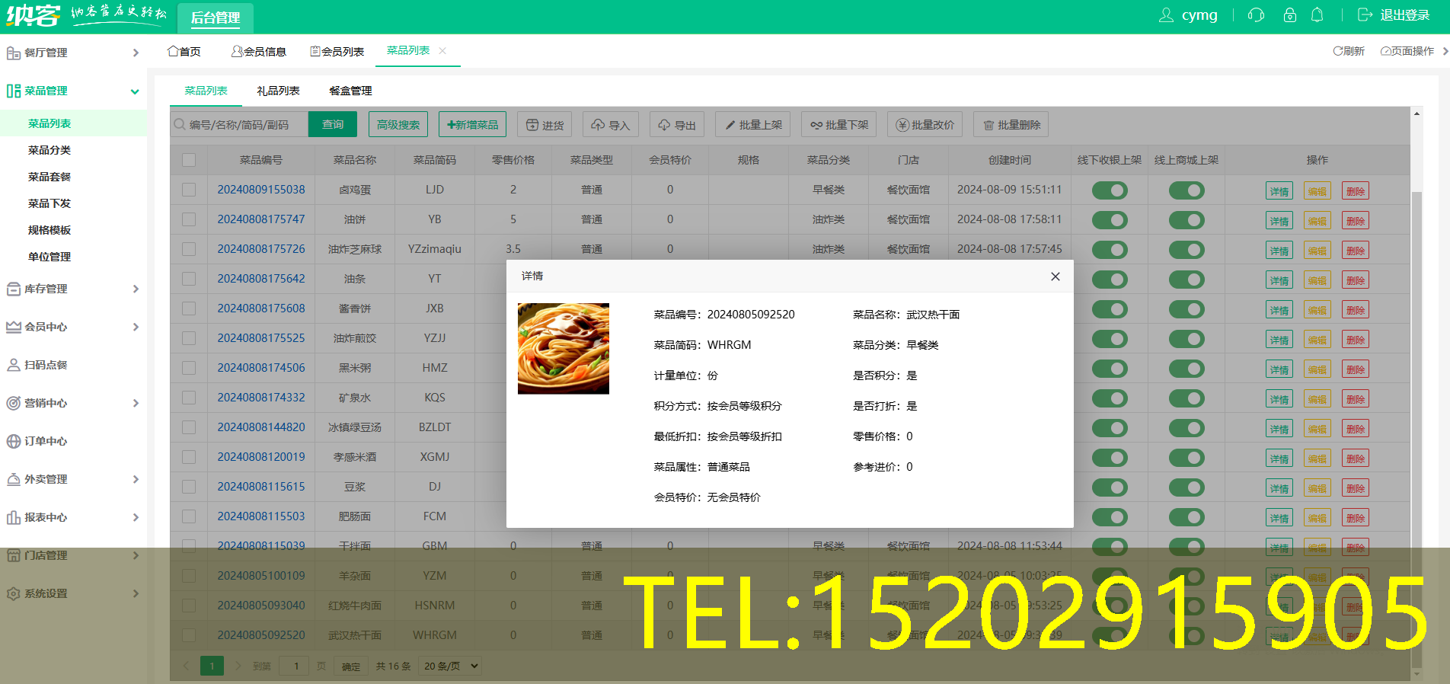The width and height of the screenshot is (1450, 684).
Task: Click the search input field
Action: click(x=239, y=124)
